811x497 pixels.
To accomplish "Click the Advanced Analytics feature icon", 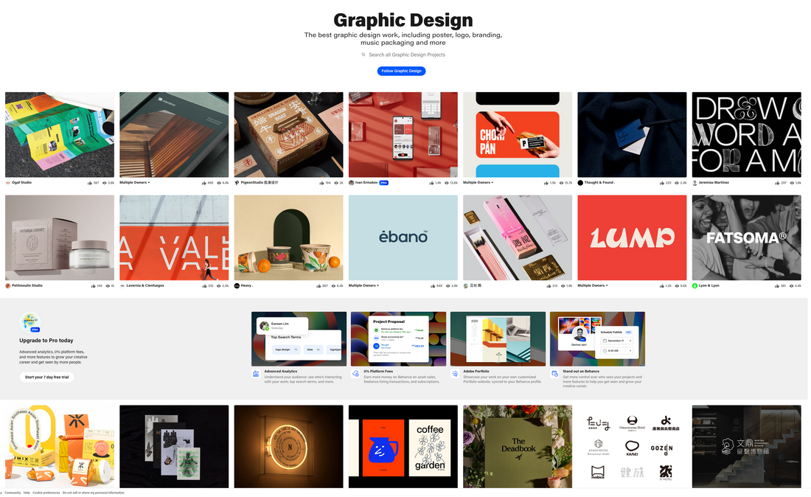I will pos(256,374).
